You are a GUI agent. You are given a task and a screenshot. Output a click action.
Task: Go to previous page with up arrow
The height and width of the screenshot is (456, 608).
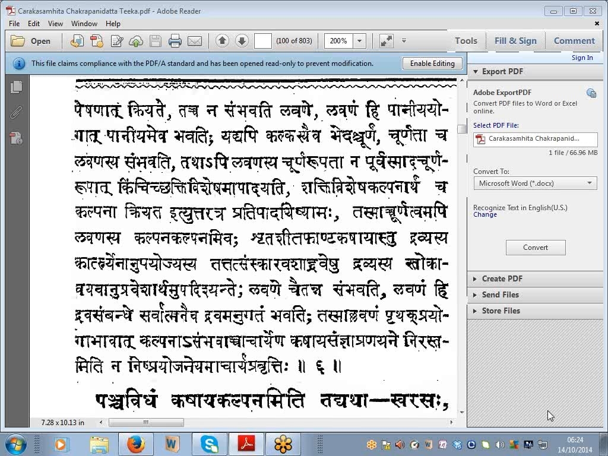pos(222,41)
